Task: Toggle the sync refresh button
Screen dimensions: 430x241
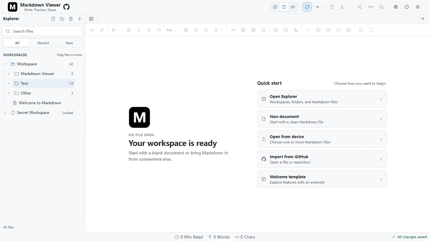Action: pyautogui.click(x=307, y=7)
